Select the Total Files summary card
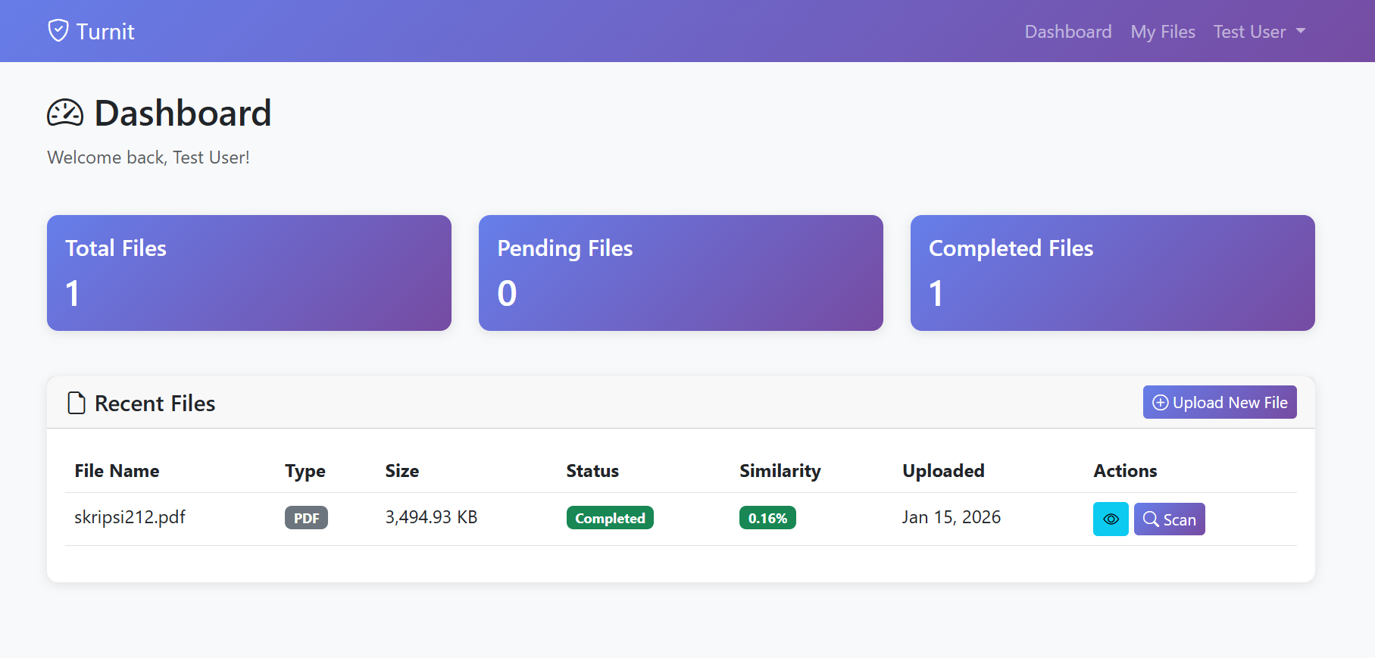1375x658 pixels. [x=248, y=273]
